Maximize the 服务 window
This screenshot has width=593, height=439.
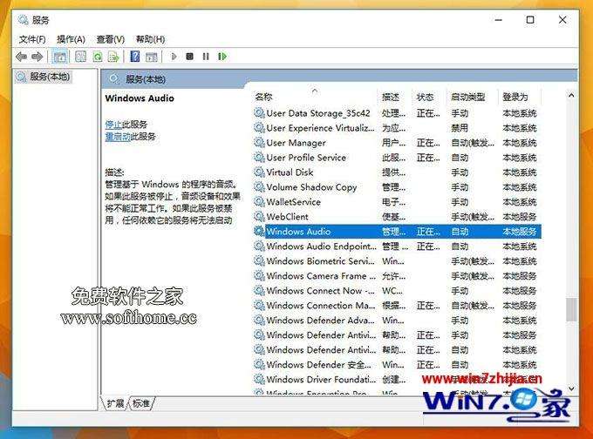coord(530,20)
